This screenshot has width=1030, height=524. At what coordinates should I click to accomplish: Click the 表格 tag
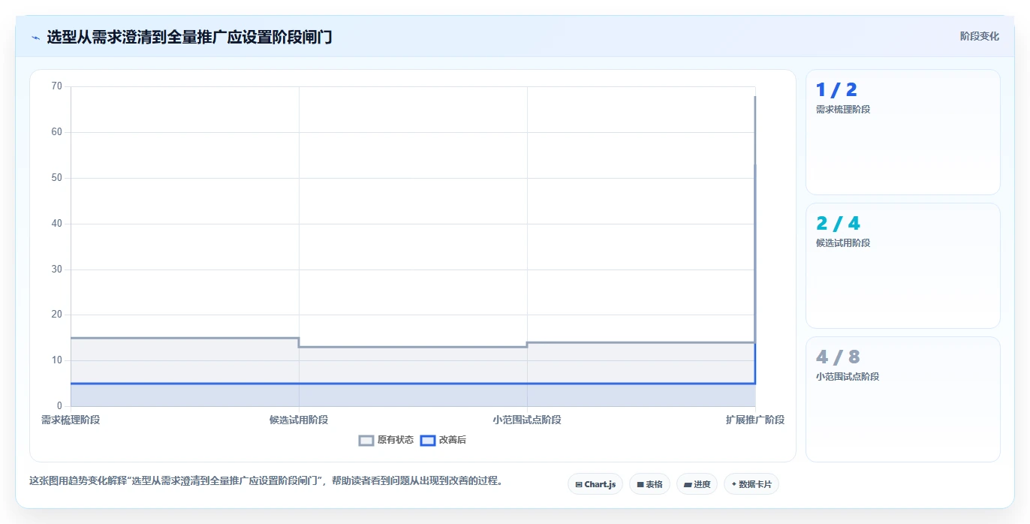[x=649, y=484]
